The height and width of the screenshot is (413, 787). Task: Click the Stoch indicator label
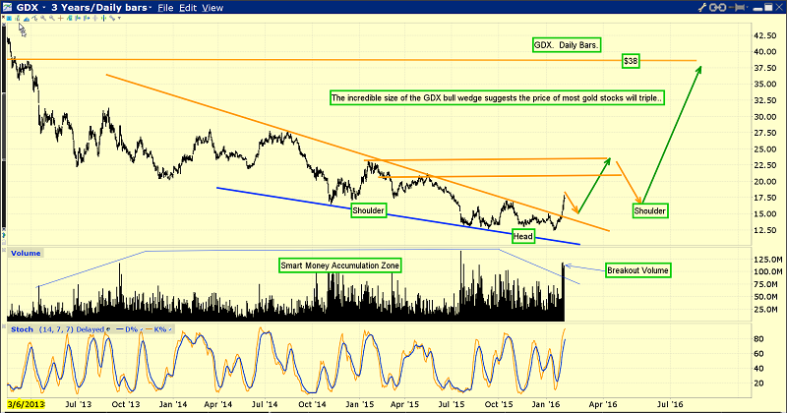pos(22,329)
